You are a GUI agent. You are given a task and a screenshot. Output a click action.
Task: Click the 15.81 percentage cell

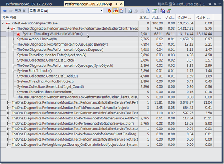click(x=157, y=102)
